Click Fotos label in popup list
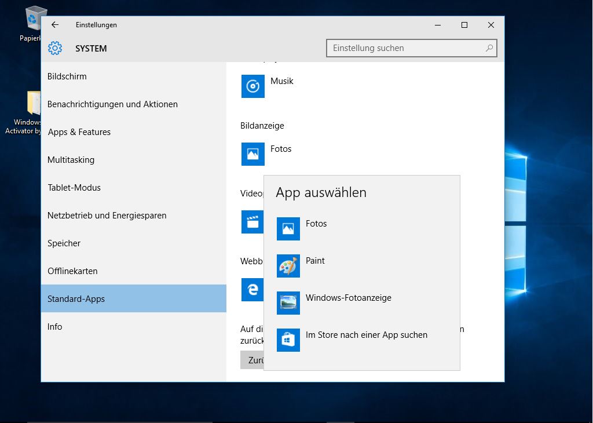 [316, 224]
